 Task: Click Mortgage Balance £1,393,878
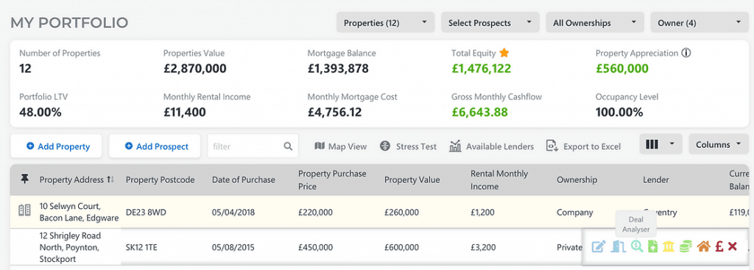pos(338,68)
